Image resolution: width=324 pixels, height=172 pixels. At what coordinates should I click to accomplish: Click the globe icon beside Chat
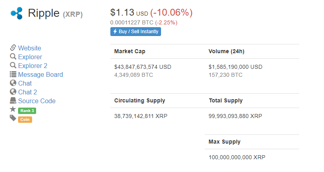(13, 83)
